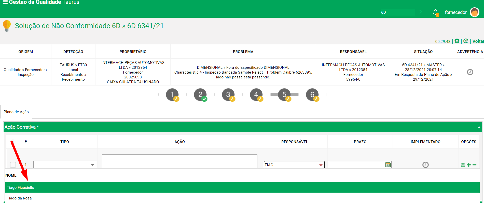Click the DETECÇÃO column header
Image resolution: width=484 pixels, height=203 pixels.
73,52
